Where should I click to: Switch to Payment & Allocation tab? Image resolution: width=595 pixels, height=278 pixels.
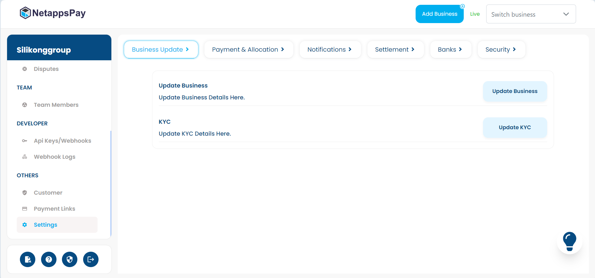(x=249, y=49)
